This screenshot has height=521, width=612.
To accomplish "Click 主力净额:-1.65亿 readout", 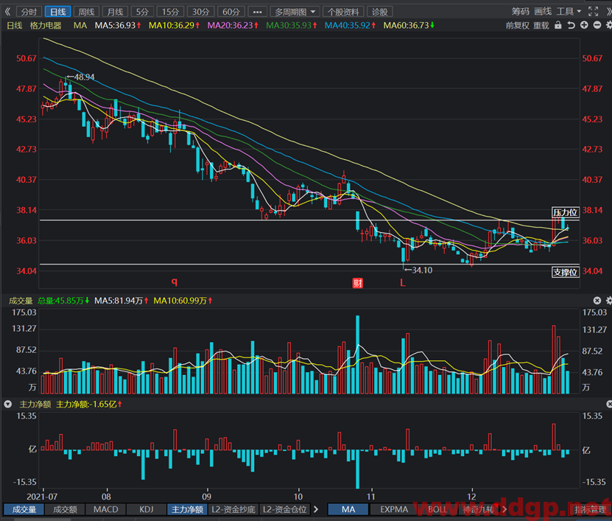I will [x=89, y=405].
